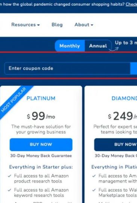Open the Check link in top banner
This screenshot has width=137, height=203.
(x=131, y=4)
